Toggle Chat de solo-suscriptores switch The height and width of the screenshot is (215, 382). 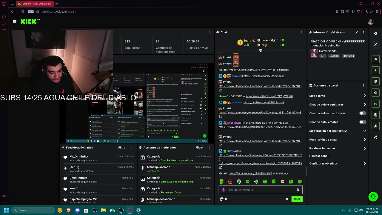(x=363, y=113)
